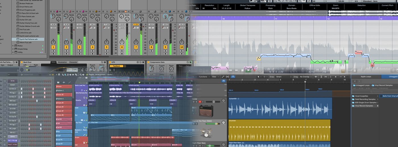Arm recording on mixer track 3
This screenshot has width=398, height=147.
click(x=79, y=54)
